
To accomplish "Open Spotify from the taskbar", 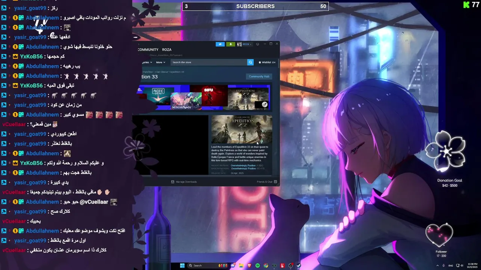I will coord(257,265).
